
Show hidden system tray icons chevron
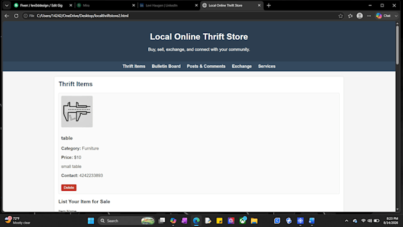click(347, 221)
